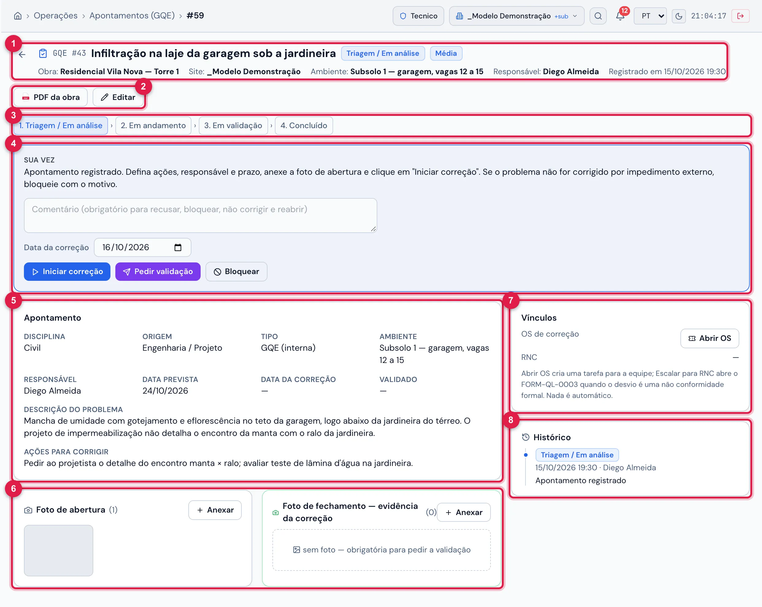762x607 pixels.
Task: Click the Foto de abertura camera icon
Action: 28,510
